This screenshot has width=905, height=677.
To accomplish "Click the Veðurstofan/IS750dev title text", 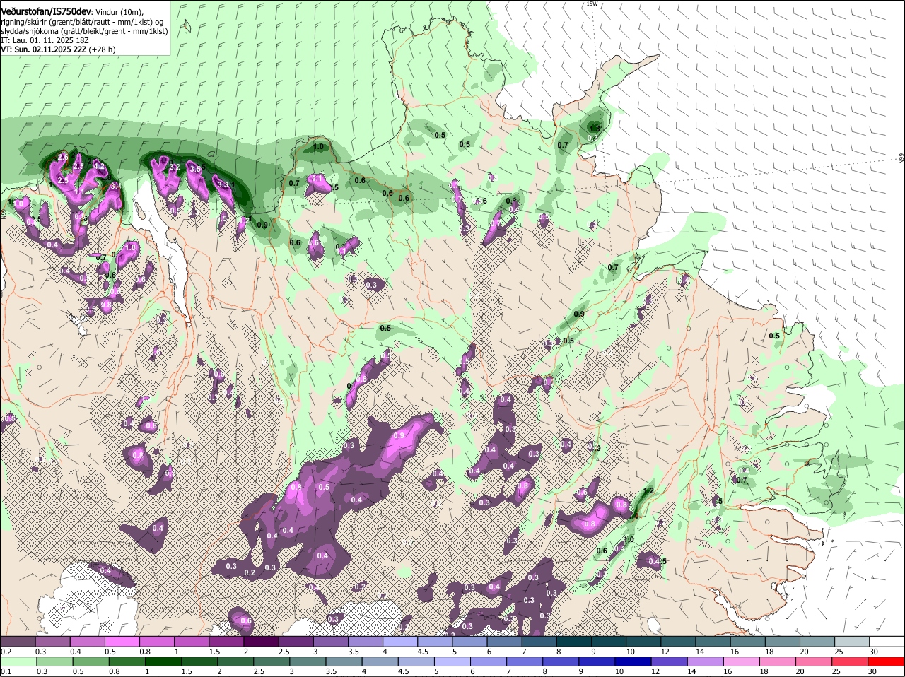I will [x=45, y=12].
